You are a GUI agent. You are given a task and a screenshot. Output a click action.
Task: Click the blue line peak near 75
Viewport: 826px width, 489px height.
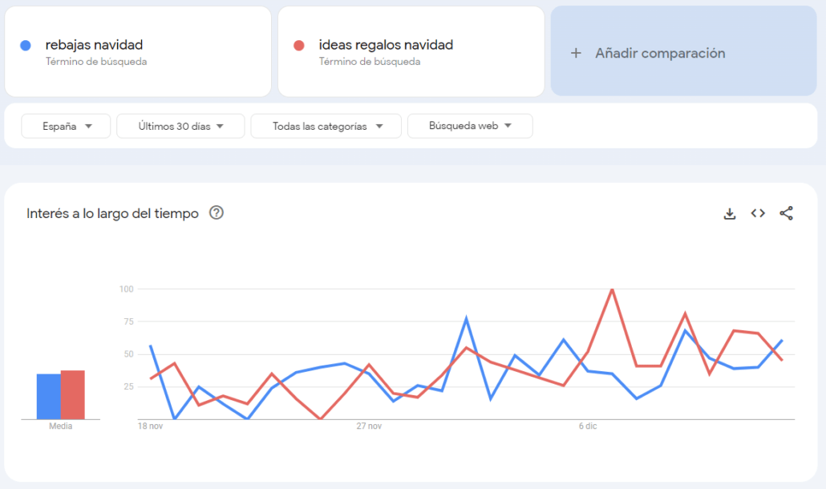pos(466,319)
